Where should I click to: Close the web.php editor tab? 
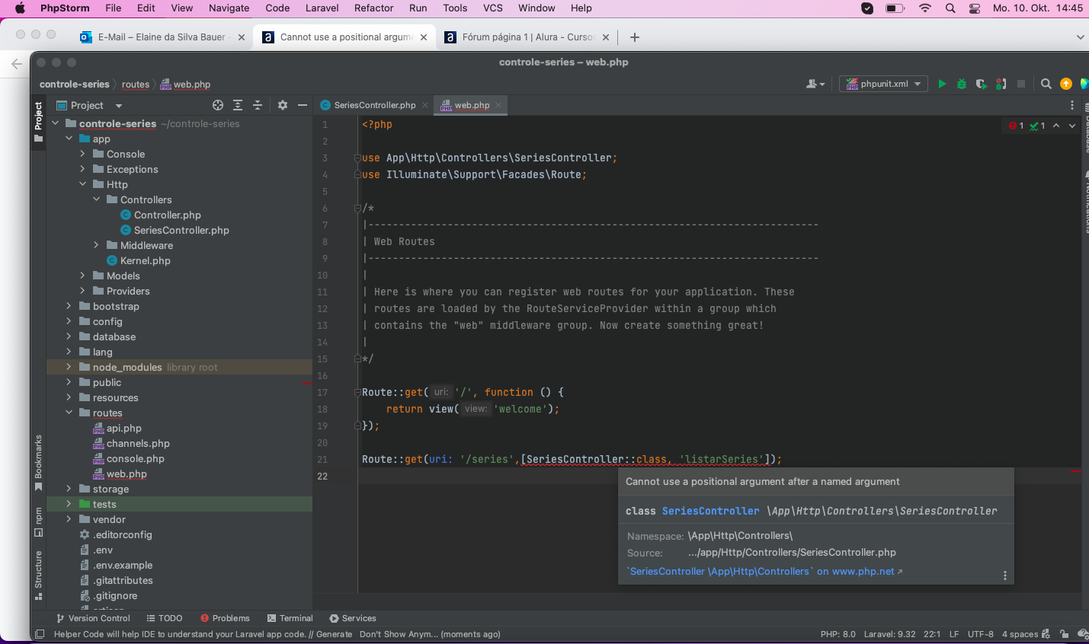[498, 105]
